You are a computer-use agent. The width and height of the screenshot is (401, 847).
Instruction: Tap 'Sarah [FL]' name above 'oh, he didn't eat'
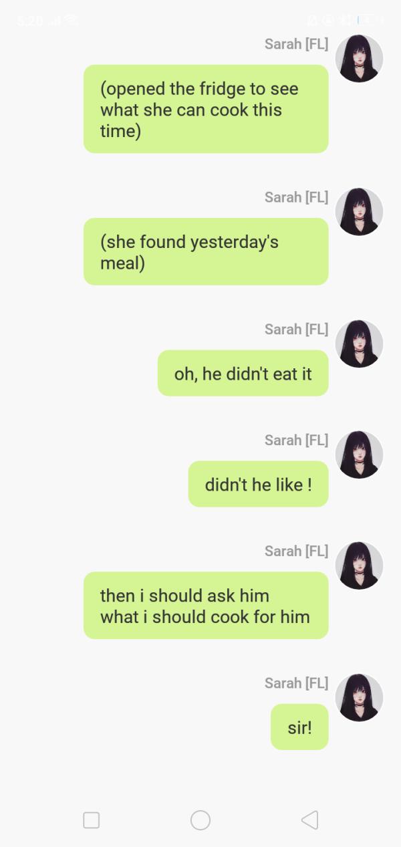(296, 329)
